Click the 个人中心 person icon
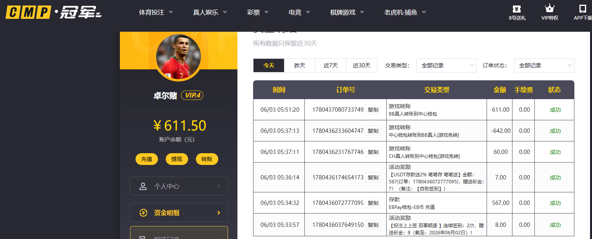Viewport: 592px width, 239px height. 143,186
